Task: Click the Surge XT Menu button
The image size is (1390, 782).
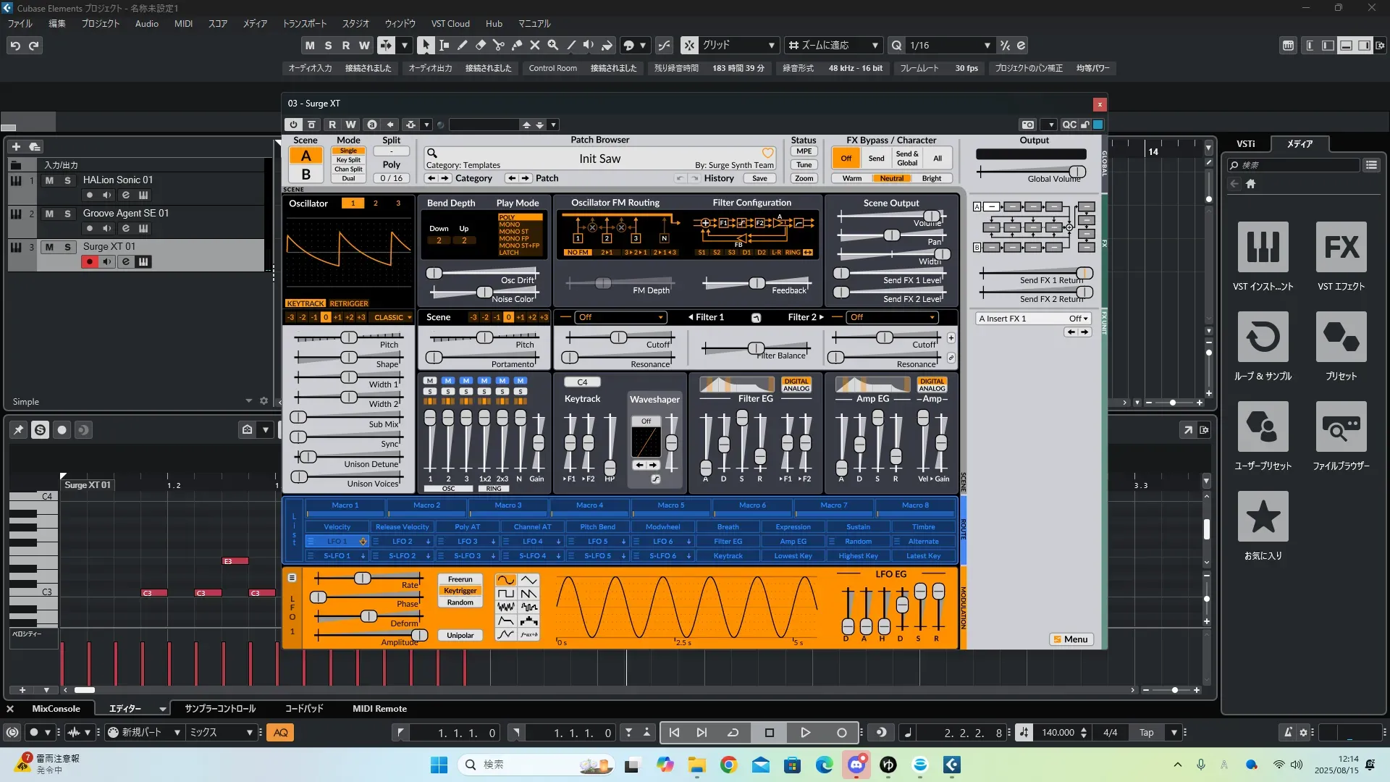Action: pos(1071,639)
